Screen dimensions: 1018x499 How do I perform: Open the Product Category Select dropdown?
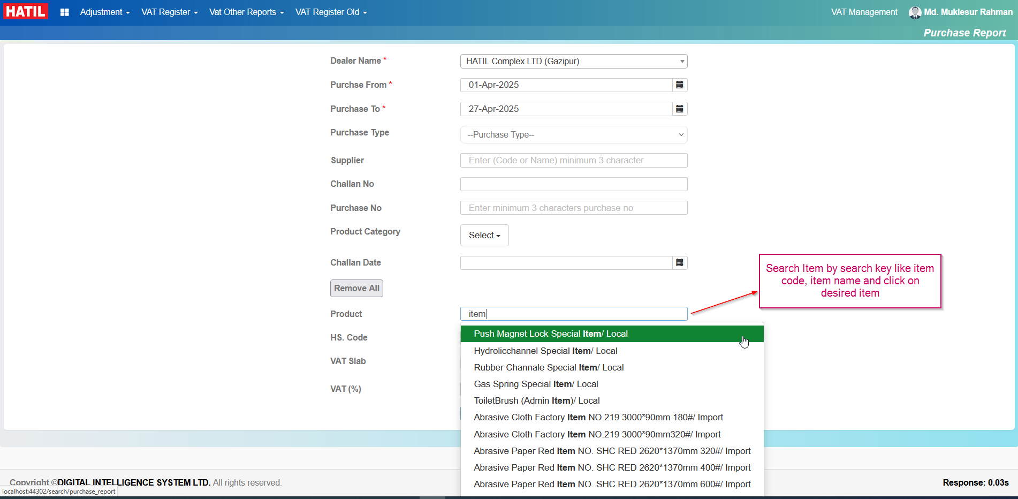484,236
